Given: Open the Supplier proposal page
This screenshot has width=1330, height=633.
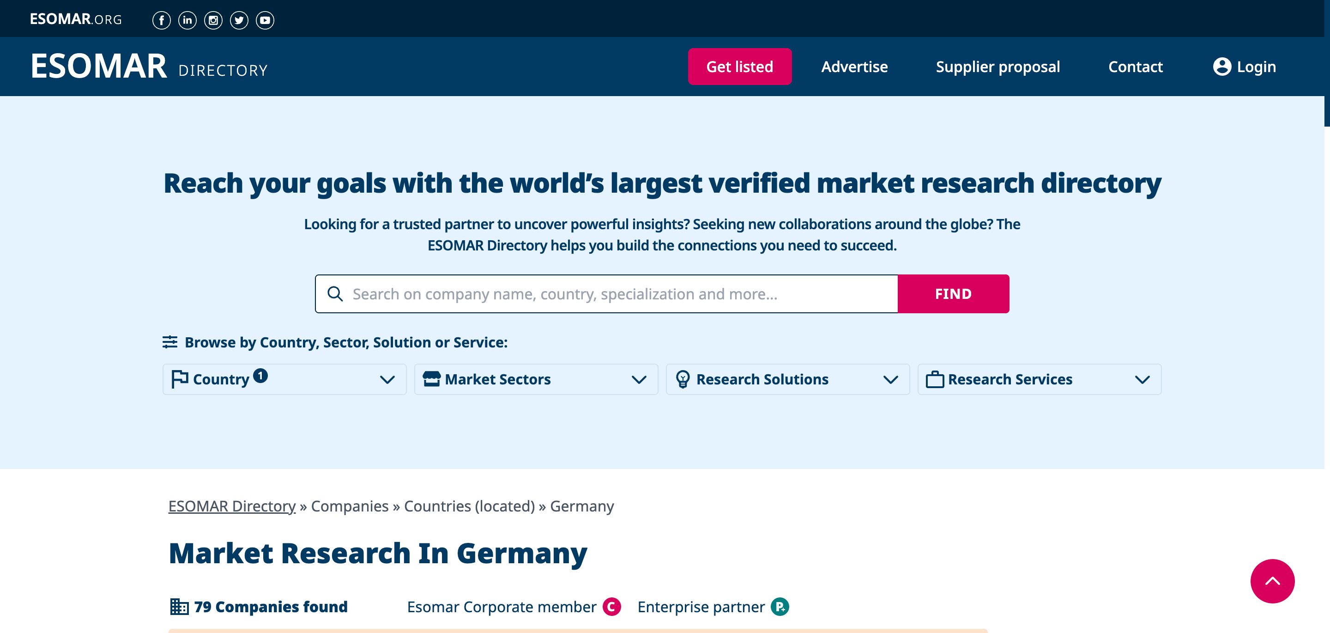Looking at the screenshot, I should coord(997,67).
